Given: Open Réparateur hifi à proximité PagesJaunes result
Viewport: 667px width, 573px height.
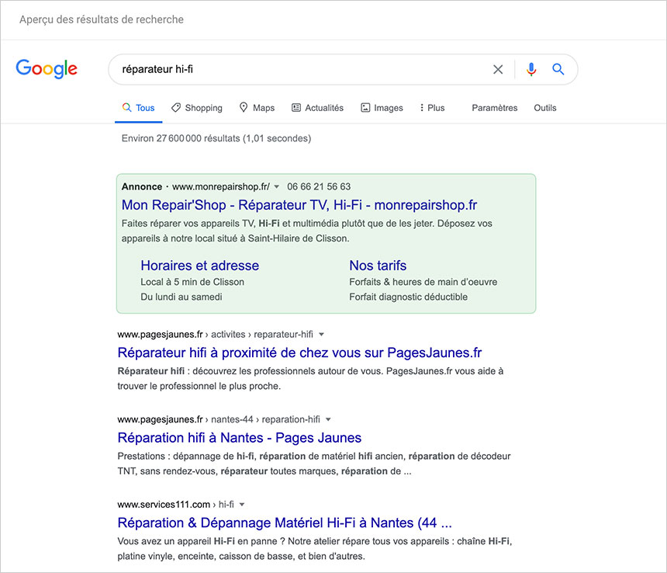Looking at the screenshot, I should [299, 352].
